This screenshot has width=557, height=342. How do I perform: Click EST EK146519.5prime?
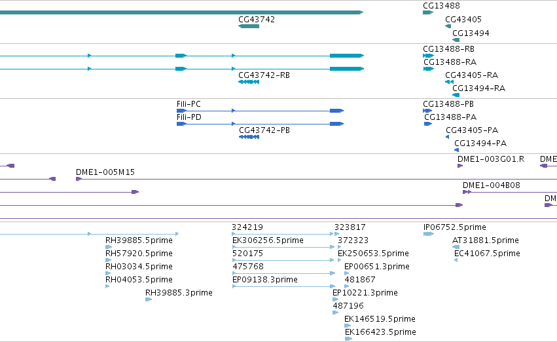380,320
